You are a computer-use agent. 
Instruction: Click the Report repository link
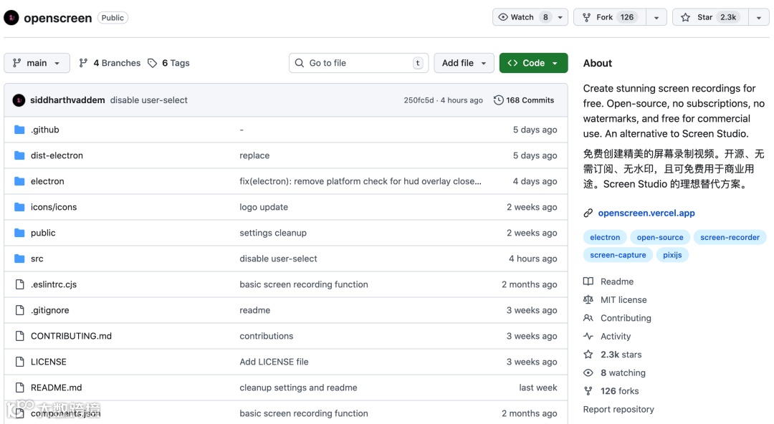click(x=618, y=409)
